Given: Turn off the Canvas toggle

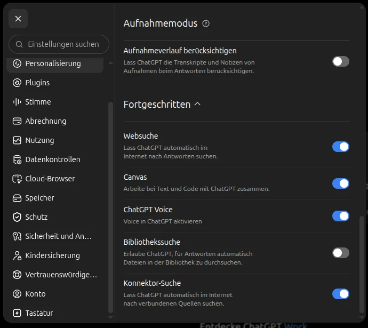Looking at the screenshot, I should click(341, 183).
